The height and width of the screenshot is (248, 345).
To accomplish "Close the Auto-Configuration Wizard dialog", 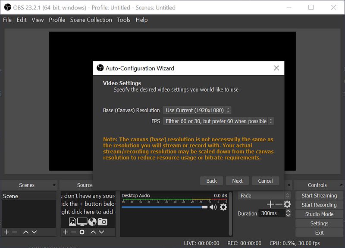I will coord(276,68).
